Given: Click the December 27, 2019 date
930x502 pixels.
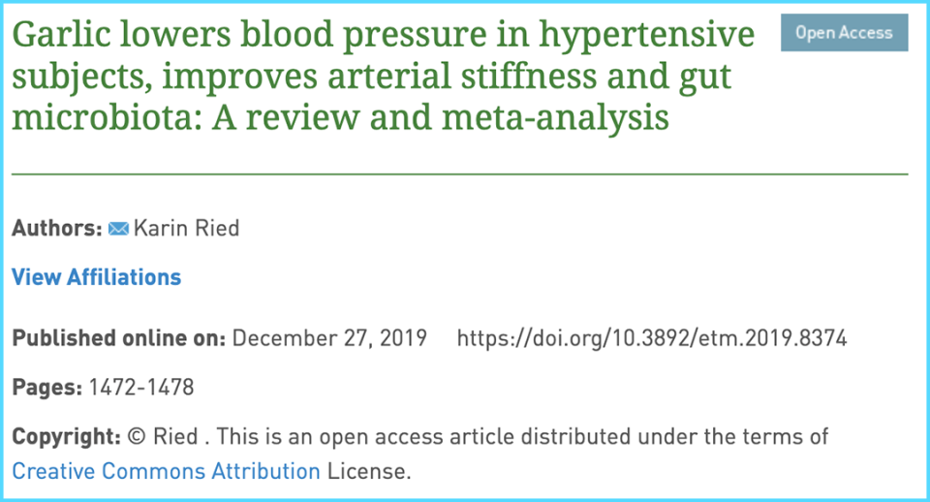Looking at the screenshot, I should tap(329, 338).
